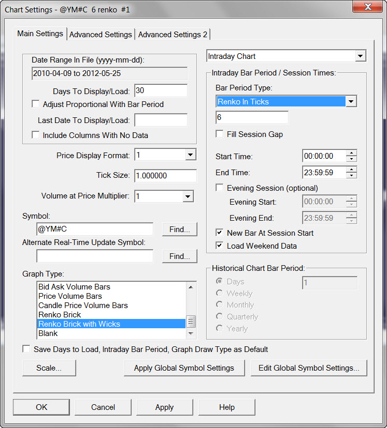This screenshot has height=428, width=387.
Task: Open the Advanced Settings tab
Action: (x=101, y=35)
